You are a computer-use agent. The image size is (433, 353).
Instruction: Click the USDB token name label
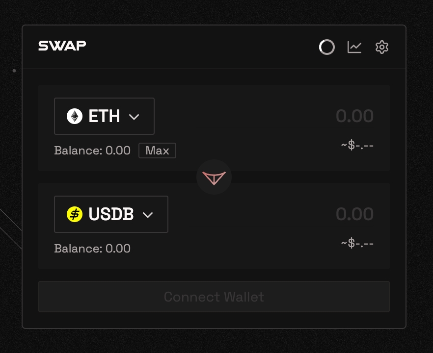(111, 214)
